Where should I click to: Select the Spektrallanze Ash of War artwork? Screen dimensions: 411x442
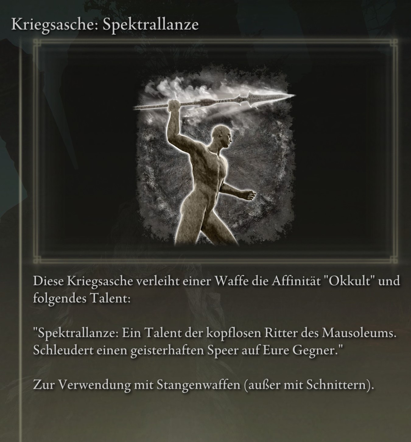(x=215, y=155)
